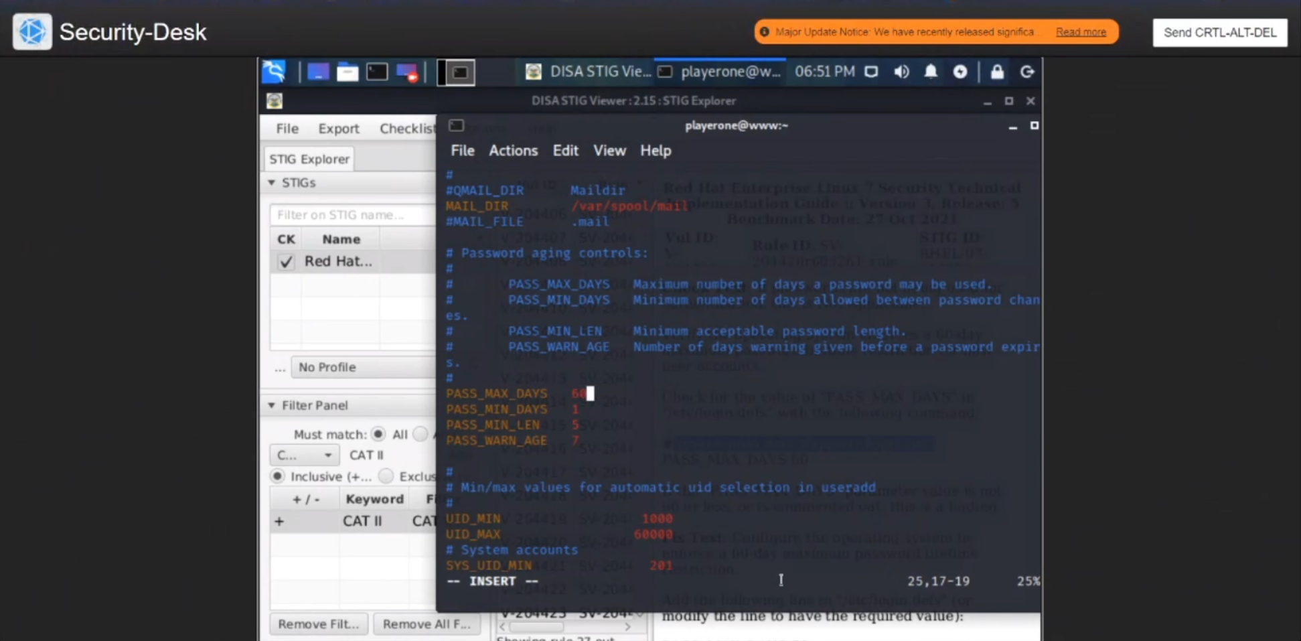Open the No Profile dropdown
The image size is (1301, 641).
point(364,367)
